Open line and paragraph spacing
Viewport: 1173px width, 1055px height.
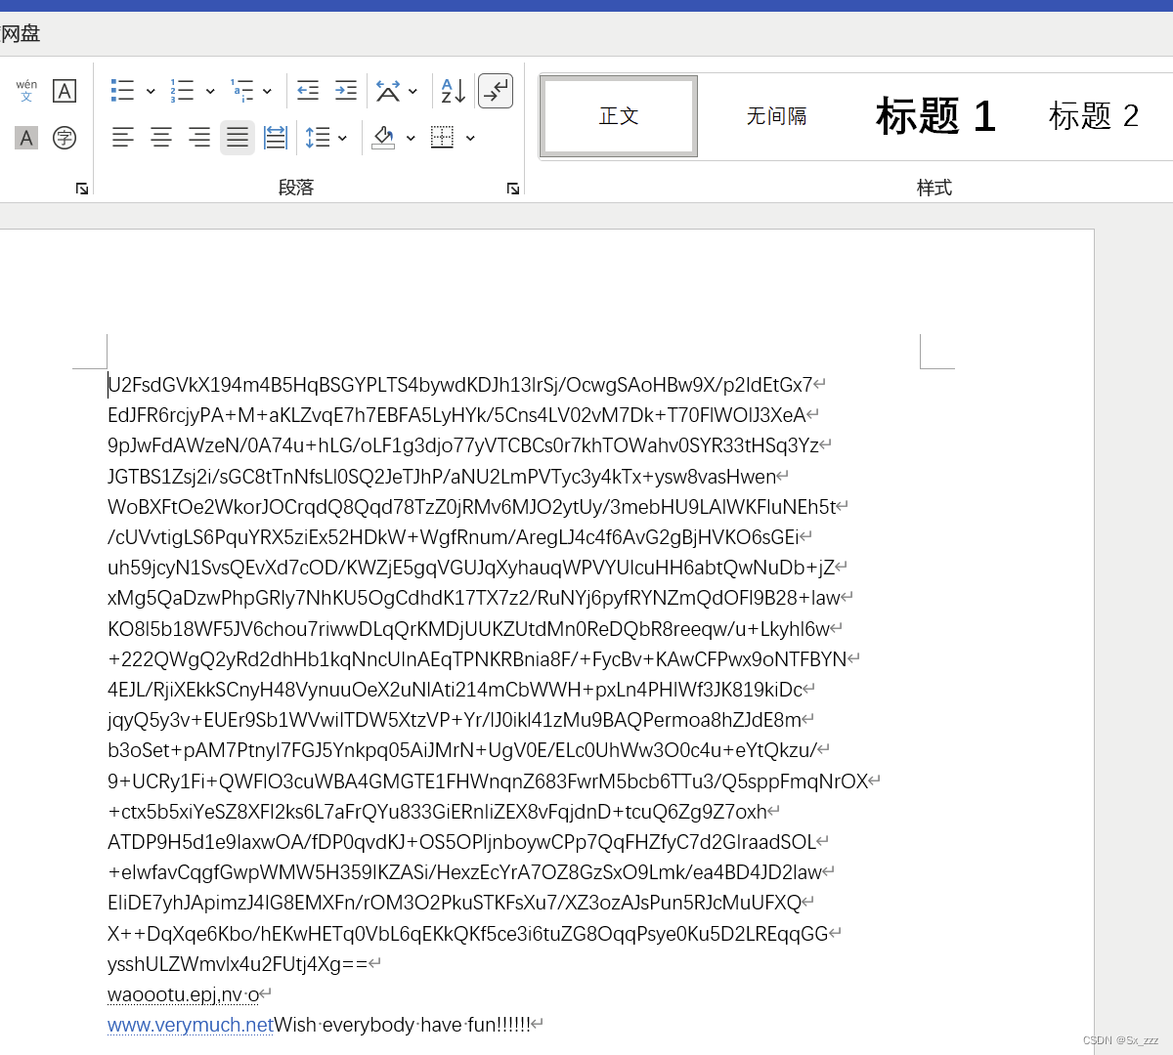pyautogui.click(x=318, y=138)
